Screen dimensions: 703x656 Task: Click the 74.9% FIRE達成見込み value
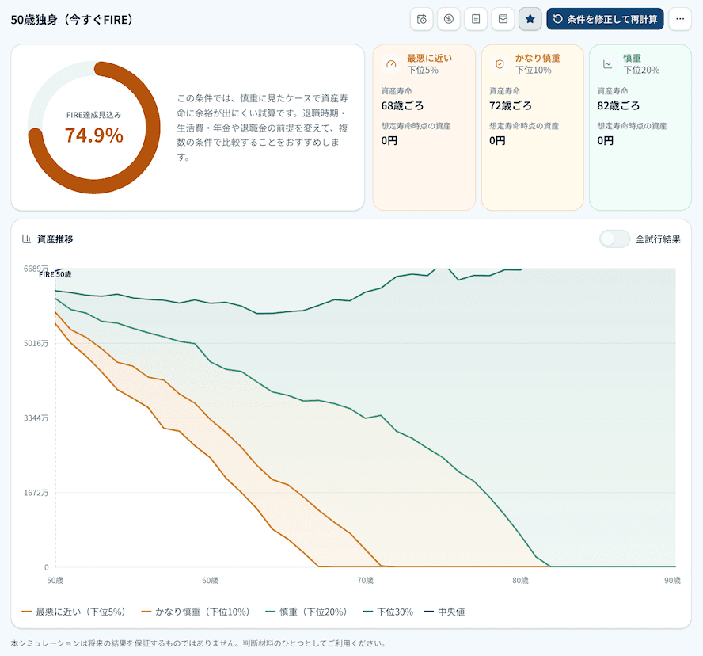coord(94,135)
